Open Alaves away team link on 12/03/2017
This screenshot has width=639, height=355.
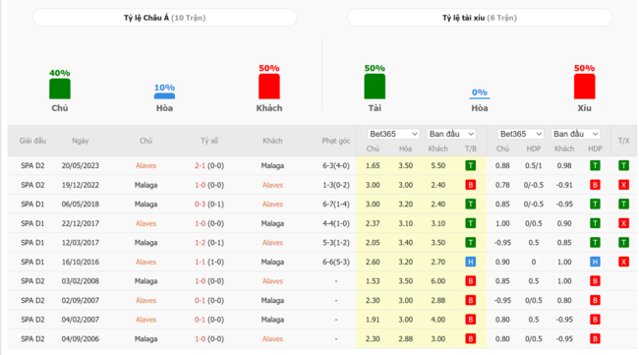(x=272, y=243)
